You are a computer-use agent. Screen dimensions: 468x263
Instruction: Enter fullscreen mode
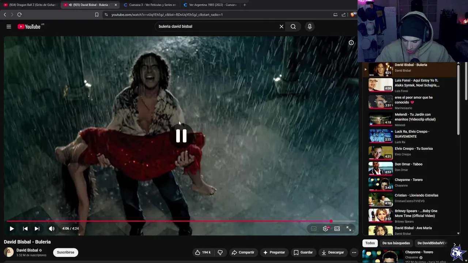click(x=349, y=229)
